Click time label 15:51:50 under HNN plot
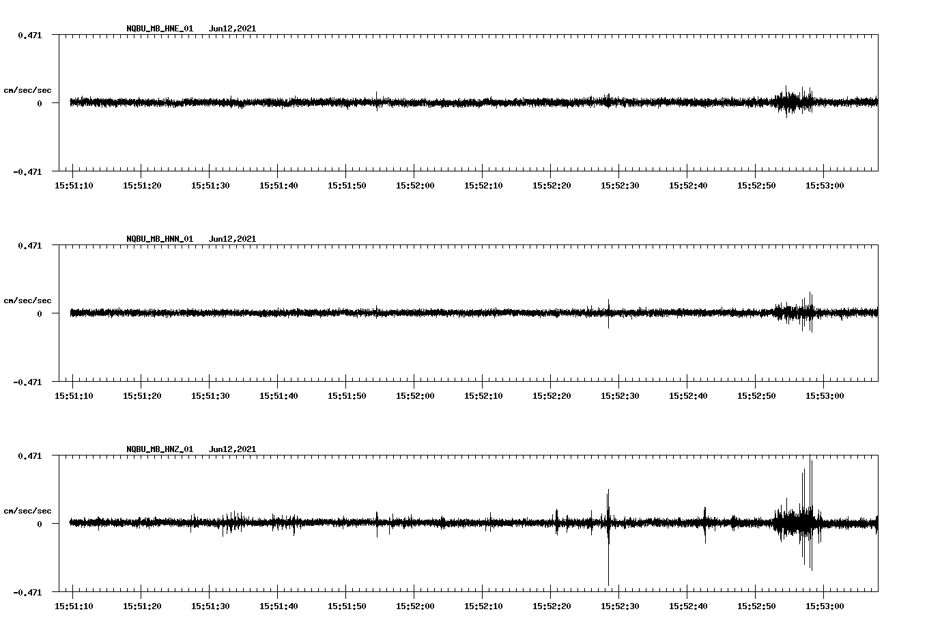927x631 pixels. pos(347,396)
